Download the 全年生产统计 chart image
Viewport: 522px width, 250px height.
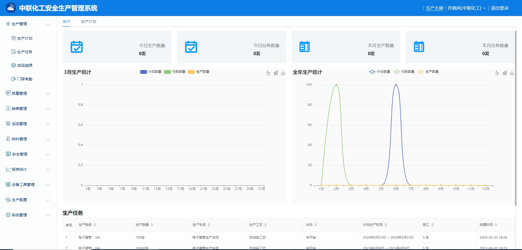point(512,72)
